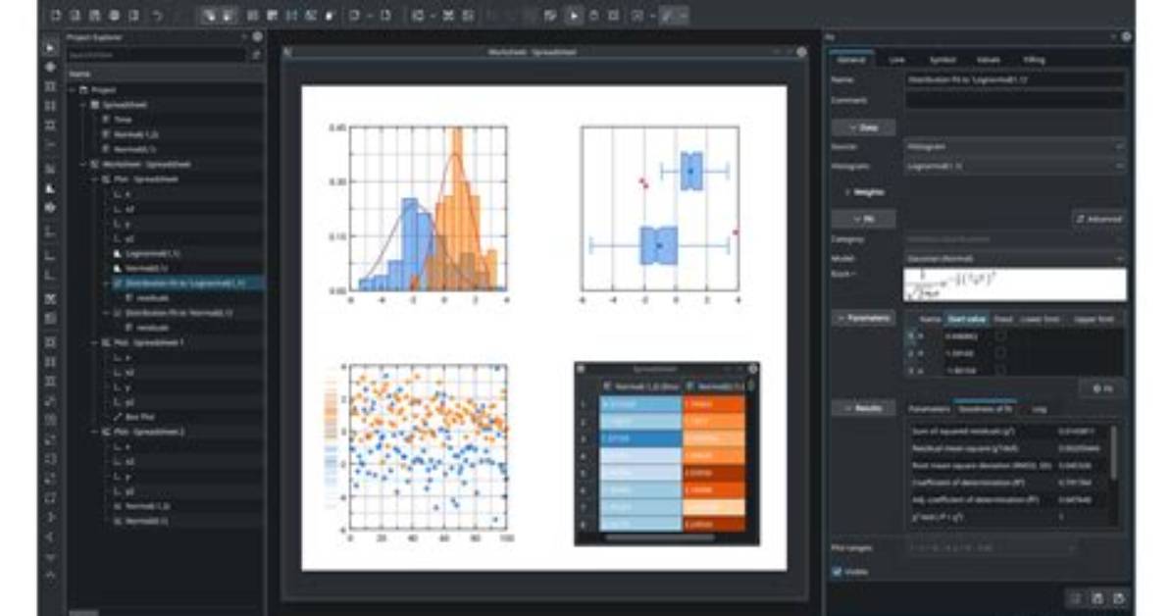Collapse the Plot - Spreadsheet 2 node

click(x=94, y=432)
